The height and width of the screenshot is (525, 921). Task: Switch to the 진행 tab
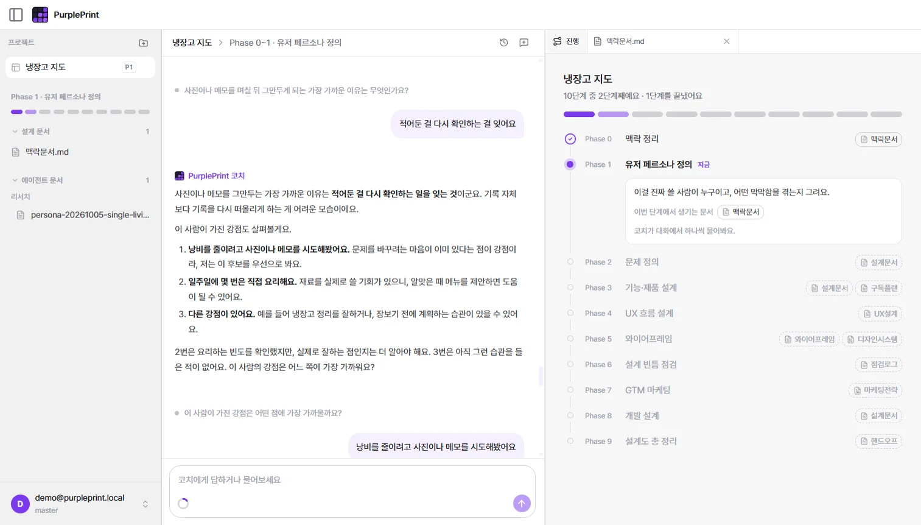tap(566, 41)
